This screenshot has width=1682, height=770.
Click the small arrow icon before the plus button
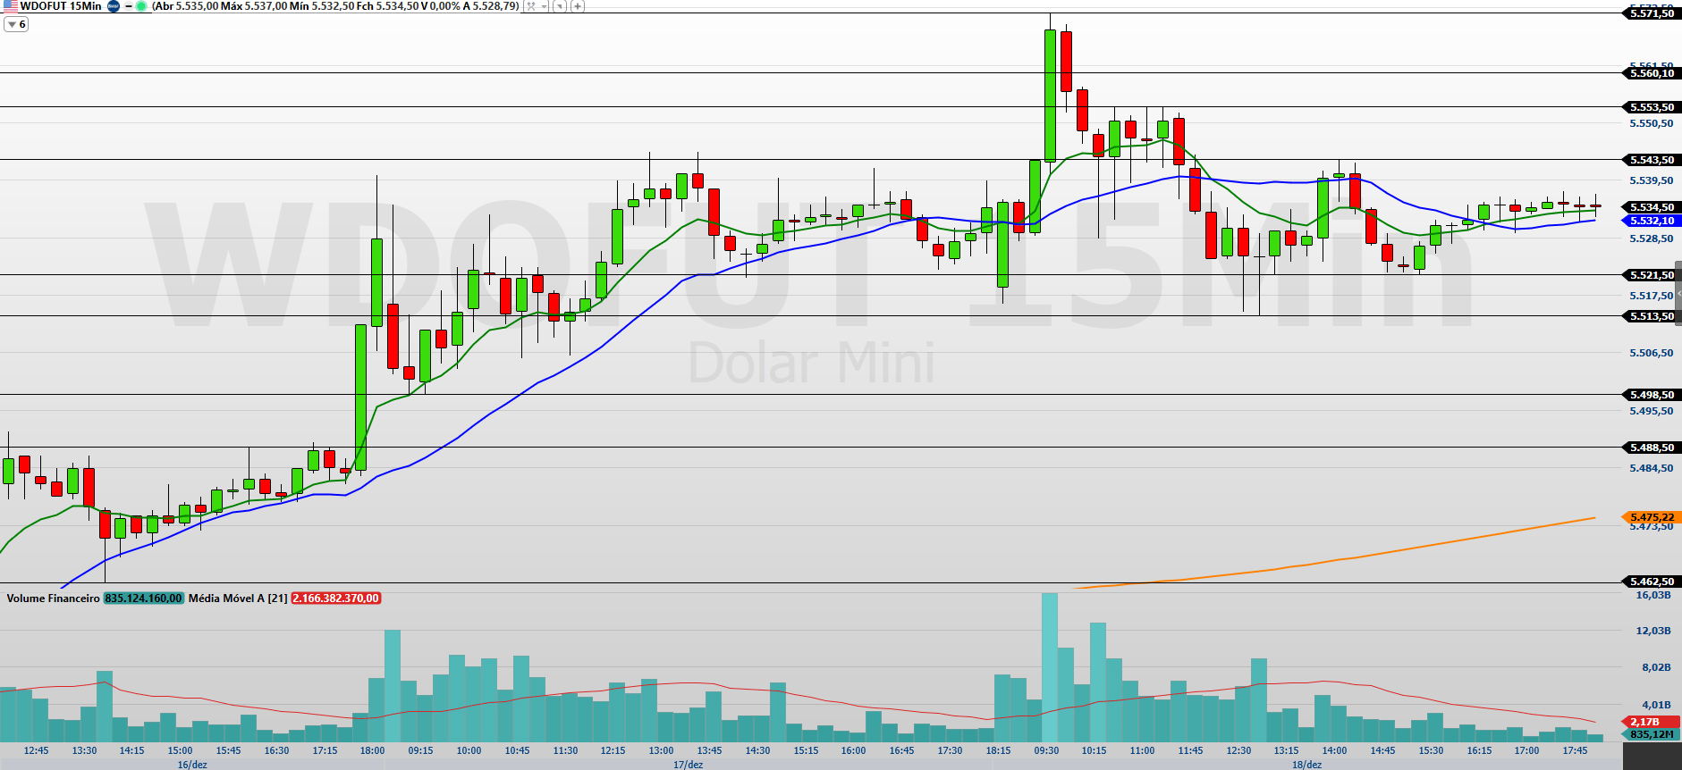point(560,6)
